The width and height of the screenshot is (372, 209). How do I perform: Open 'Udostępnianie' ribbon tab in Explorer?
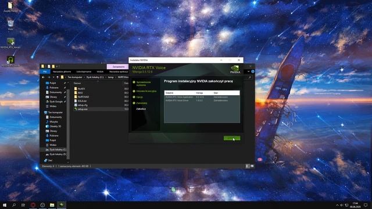point(84,71)
